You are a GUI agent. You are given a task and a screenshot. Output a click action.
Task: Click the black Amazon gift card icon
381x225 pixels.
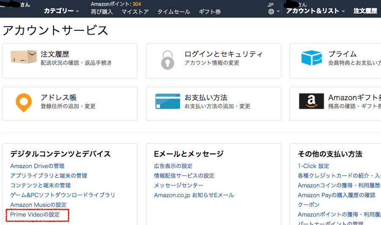(x=311, y=101)
